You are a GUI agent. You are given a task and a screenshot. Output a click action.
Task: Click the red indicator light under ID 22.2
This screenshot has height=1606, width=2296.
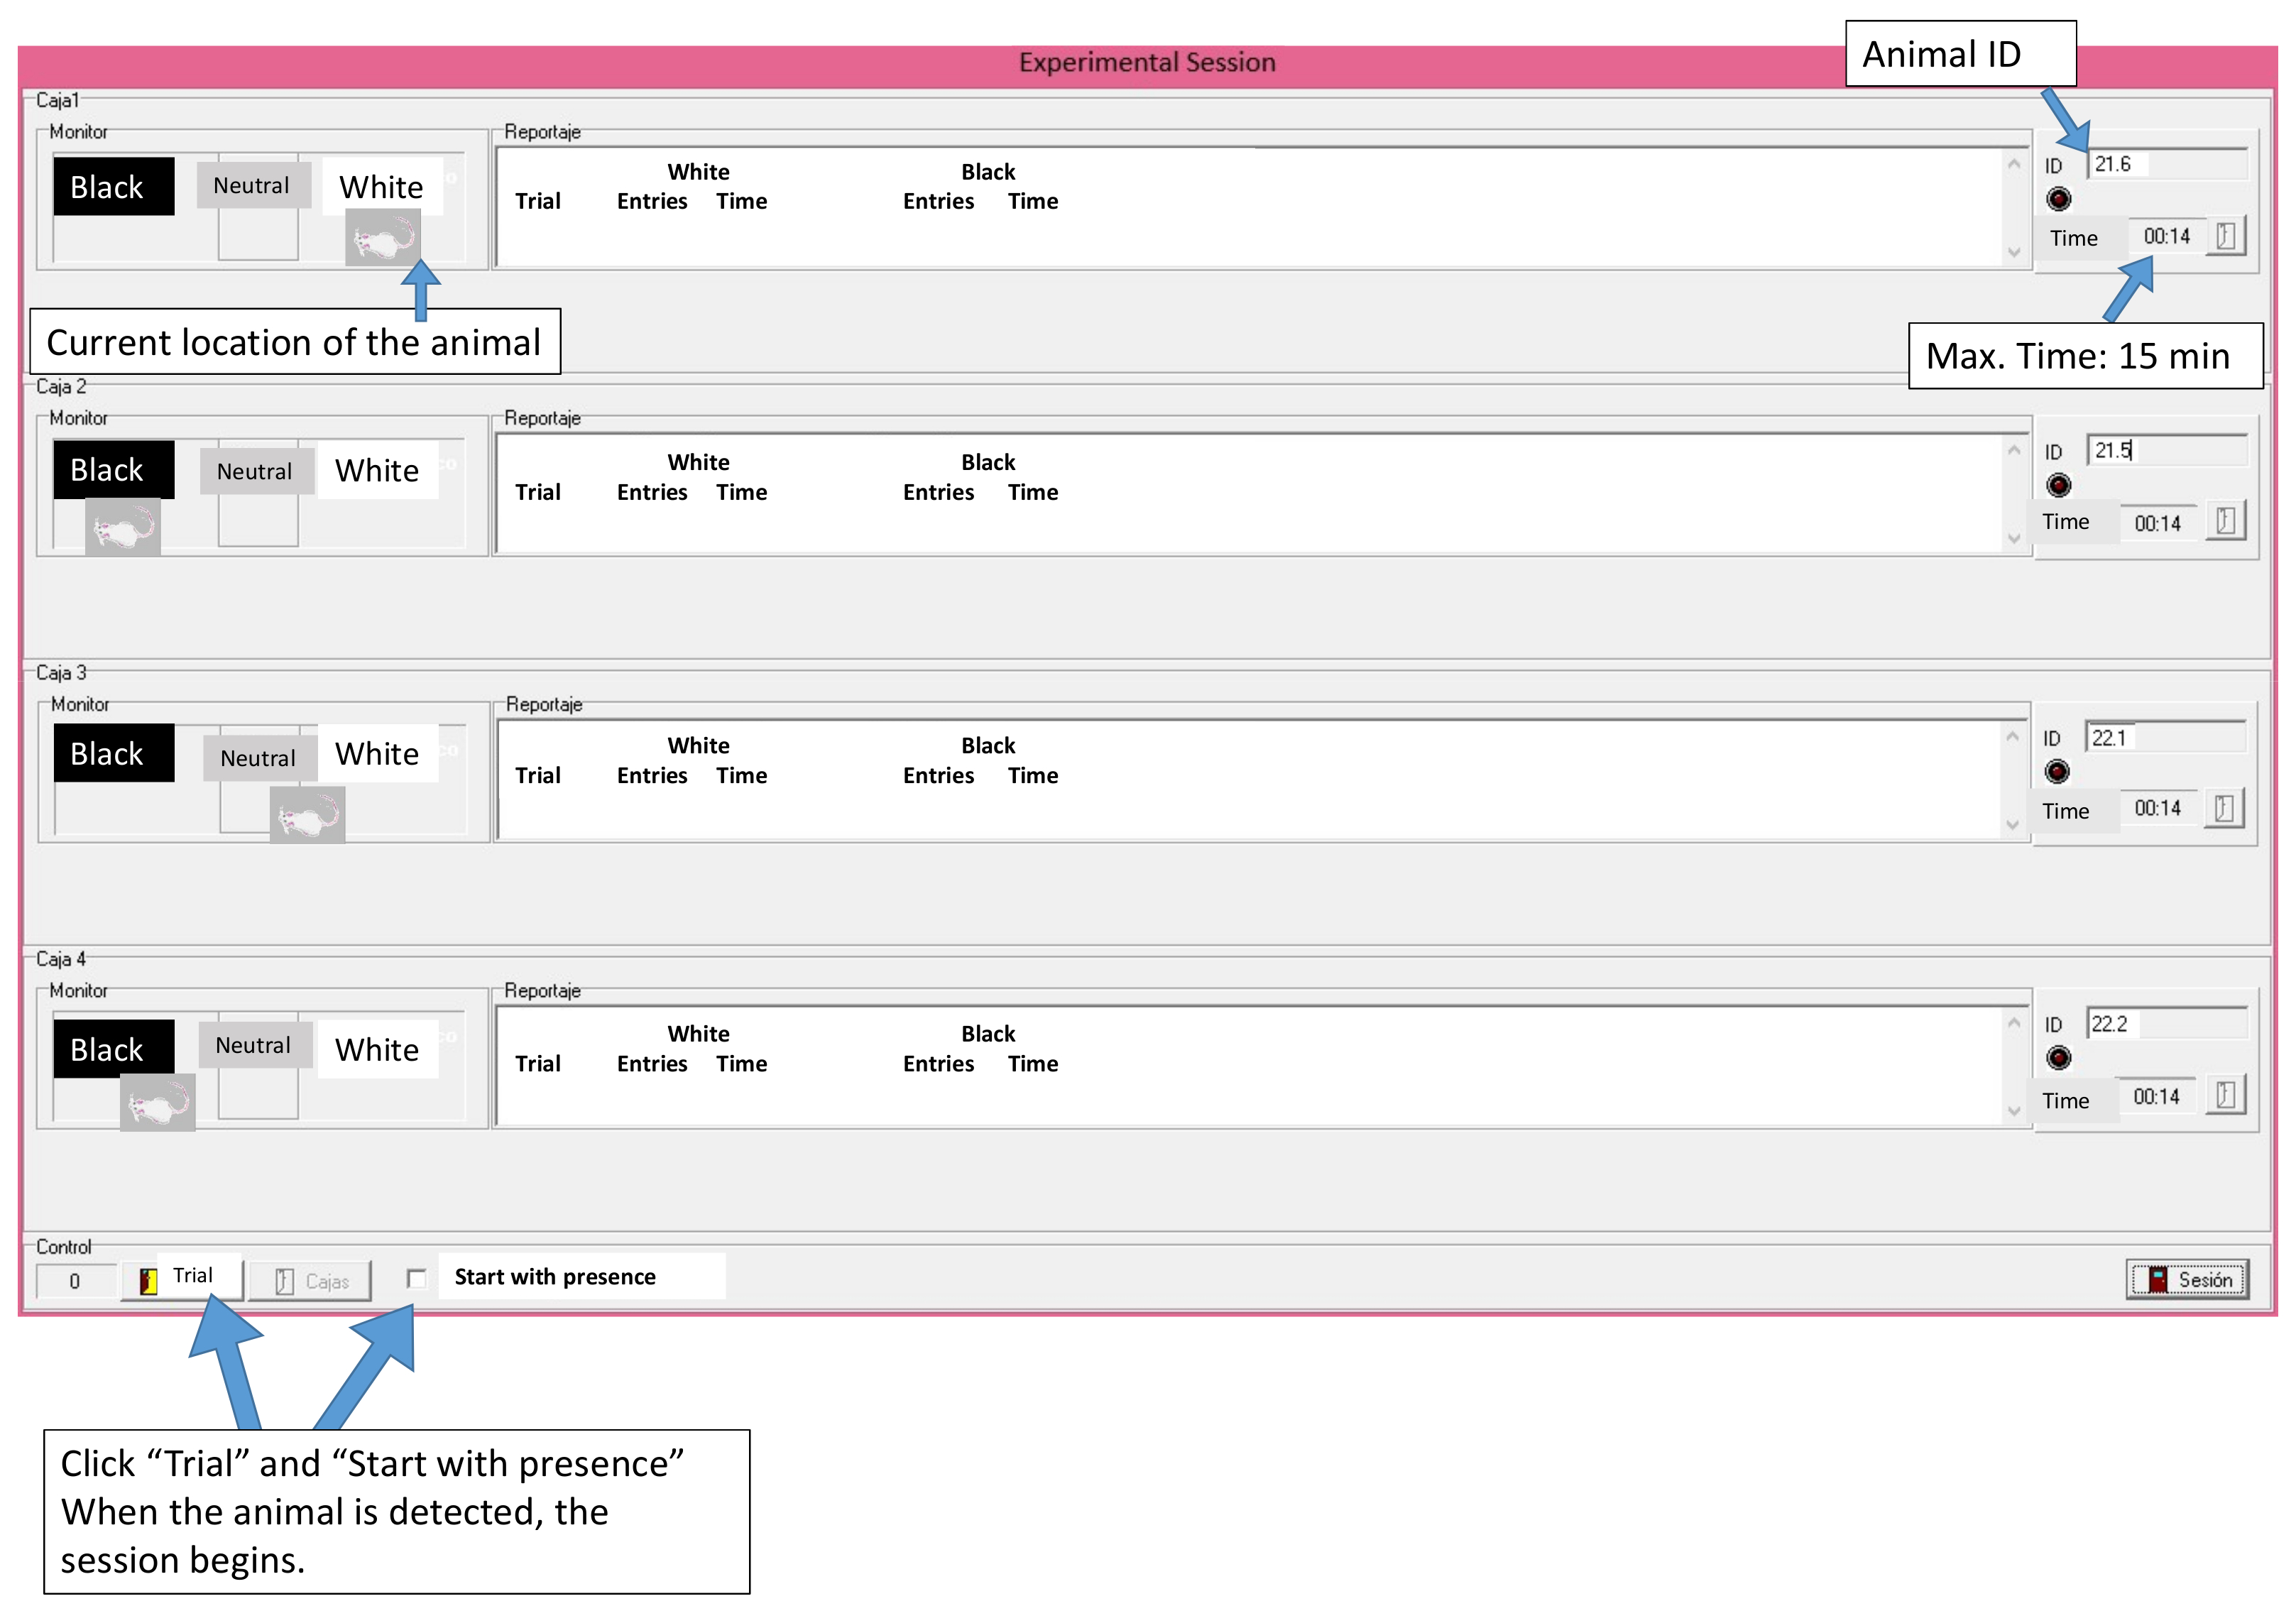(x=2058, y=1058)
